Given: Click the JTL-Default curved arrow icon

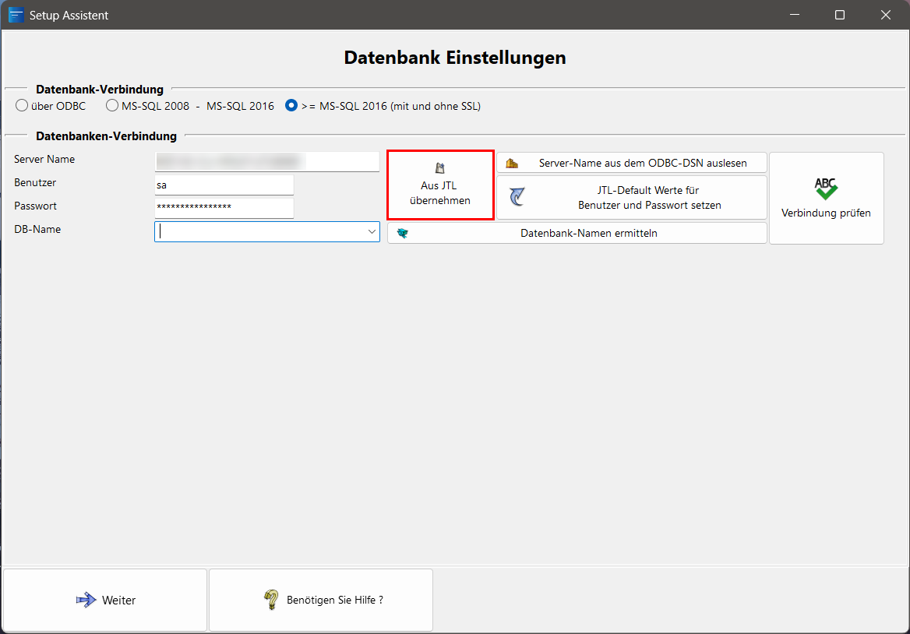Looking at the screenshot, I should 517,197.
